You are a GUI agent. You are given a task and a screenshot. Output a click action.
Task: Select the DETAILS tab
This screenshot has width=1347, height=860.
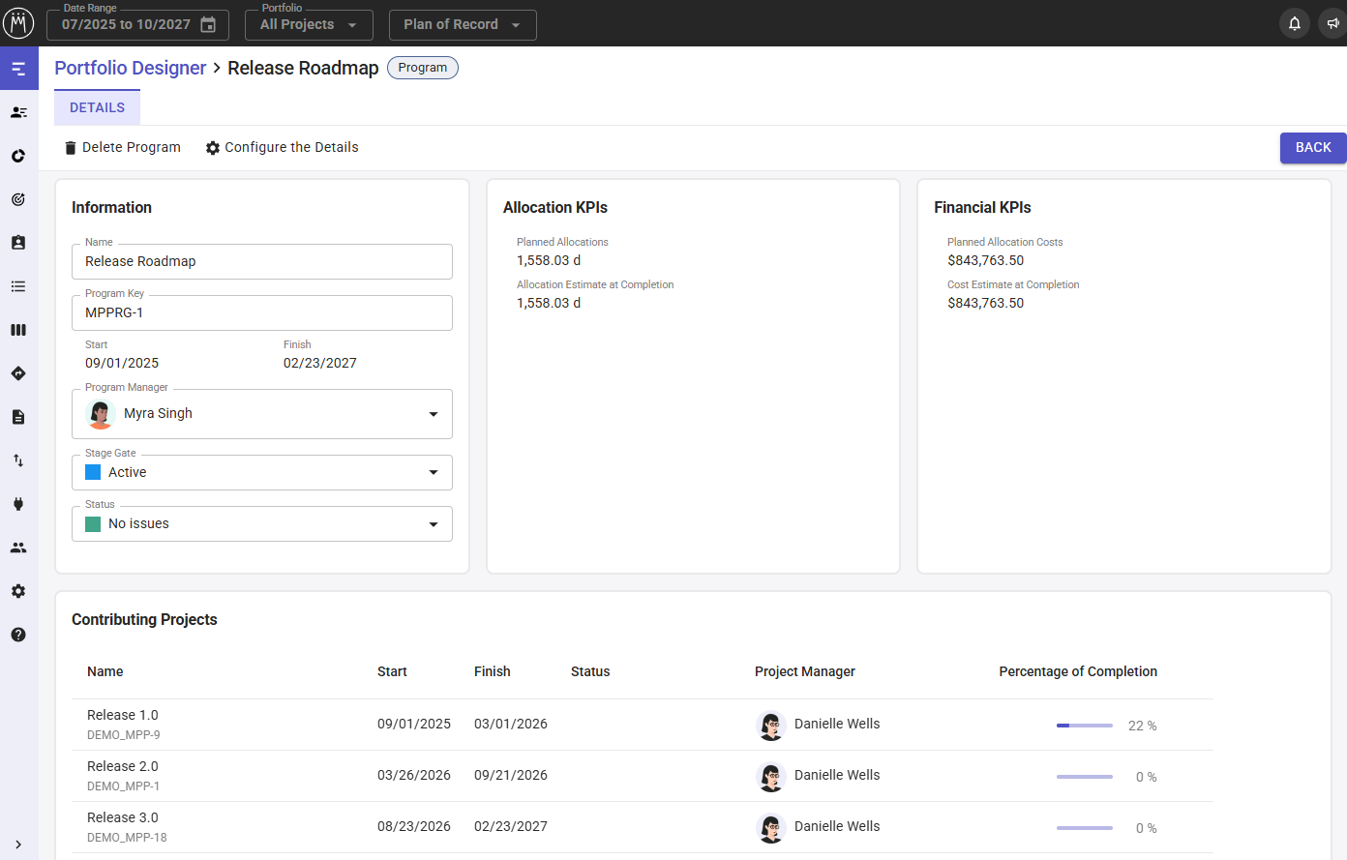click(97, 107)
